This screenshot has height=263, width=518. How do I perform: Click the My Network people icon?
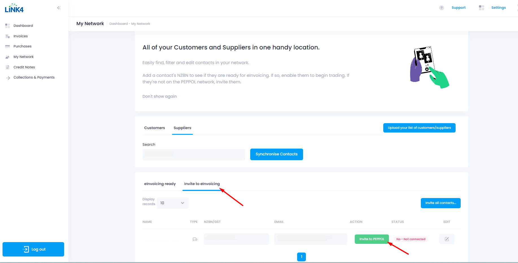pos(8,57)
